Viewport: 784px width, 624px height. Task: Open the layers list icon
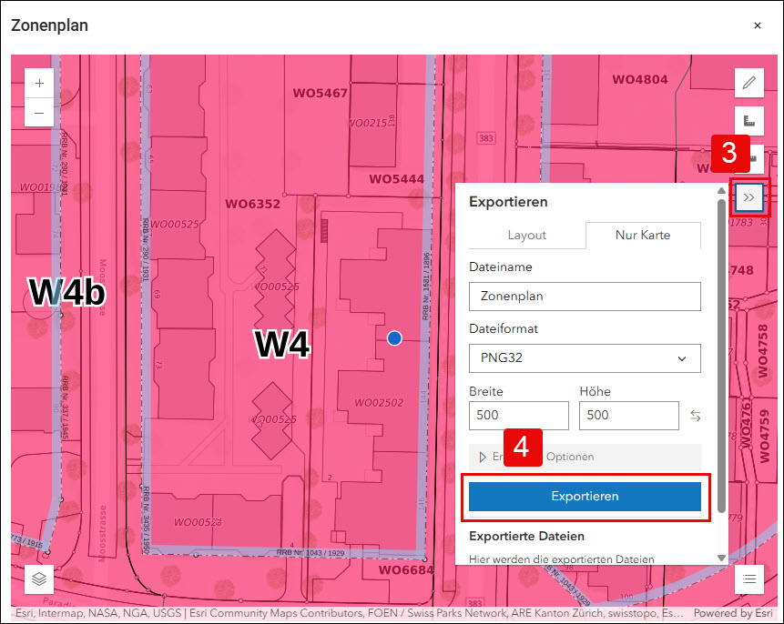point(39,579)
